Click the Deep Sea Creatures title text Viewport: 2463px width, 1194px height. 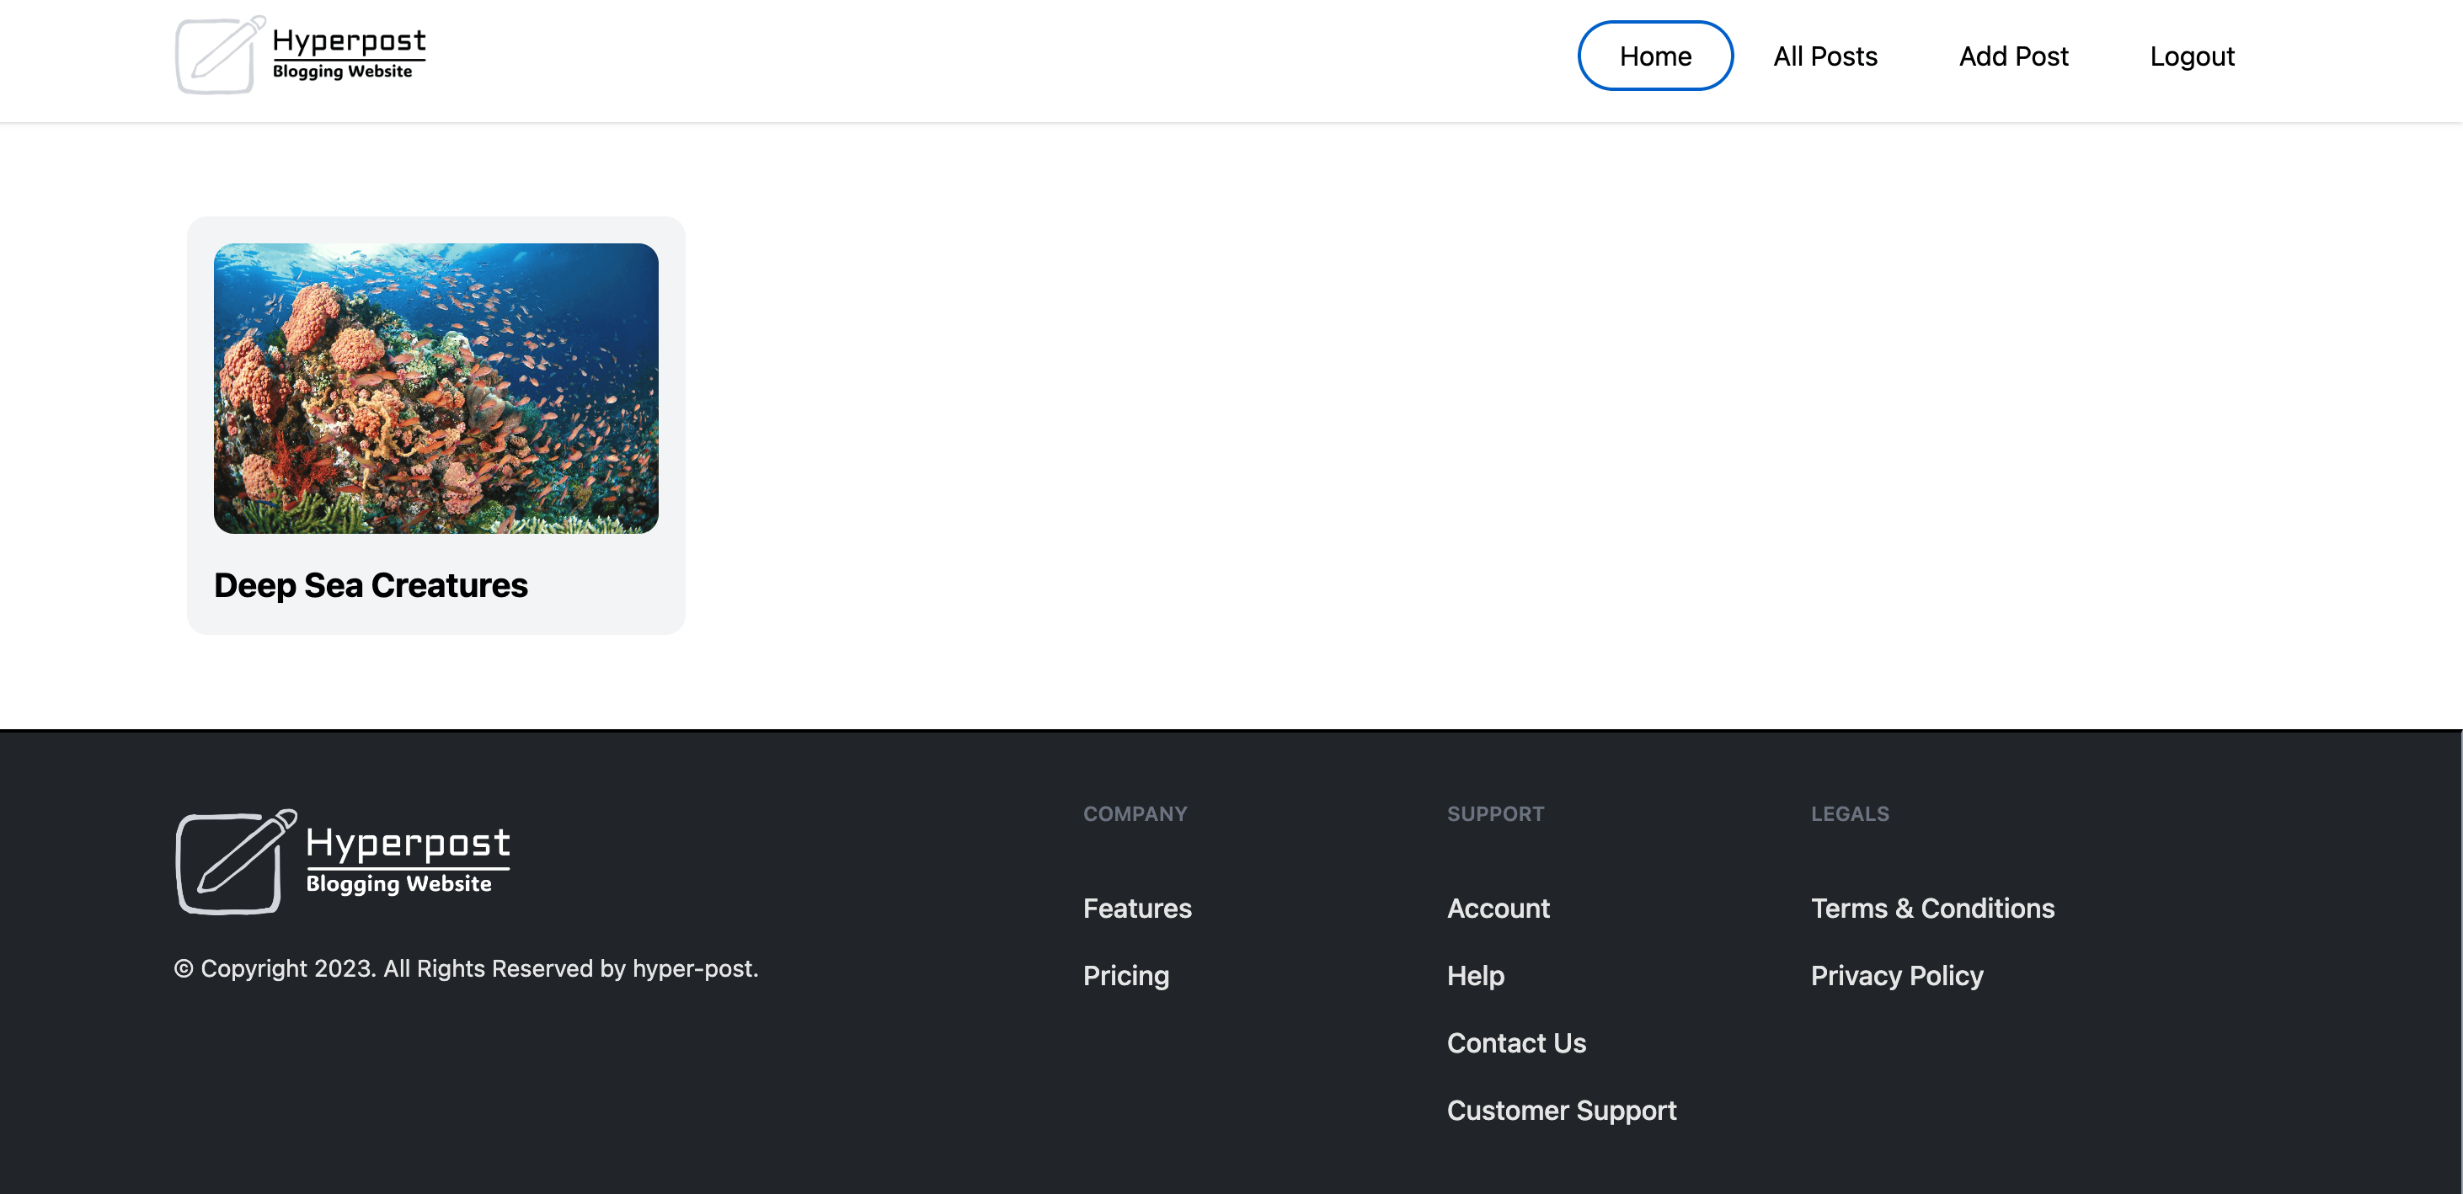(x=371, y=584)
